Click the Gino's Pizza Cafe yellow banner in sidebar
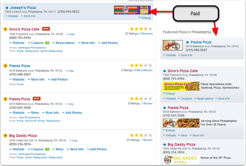246x166 pixels. click(181, 86)
